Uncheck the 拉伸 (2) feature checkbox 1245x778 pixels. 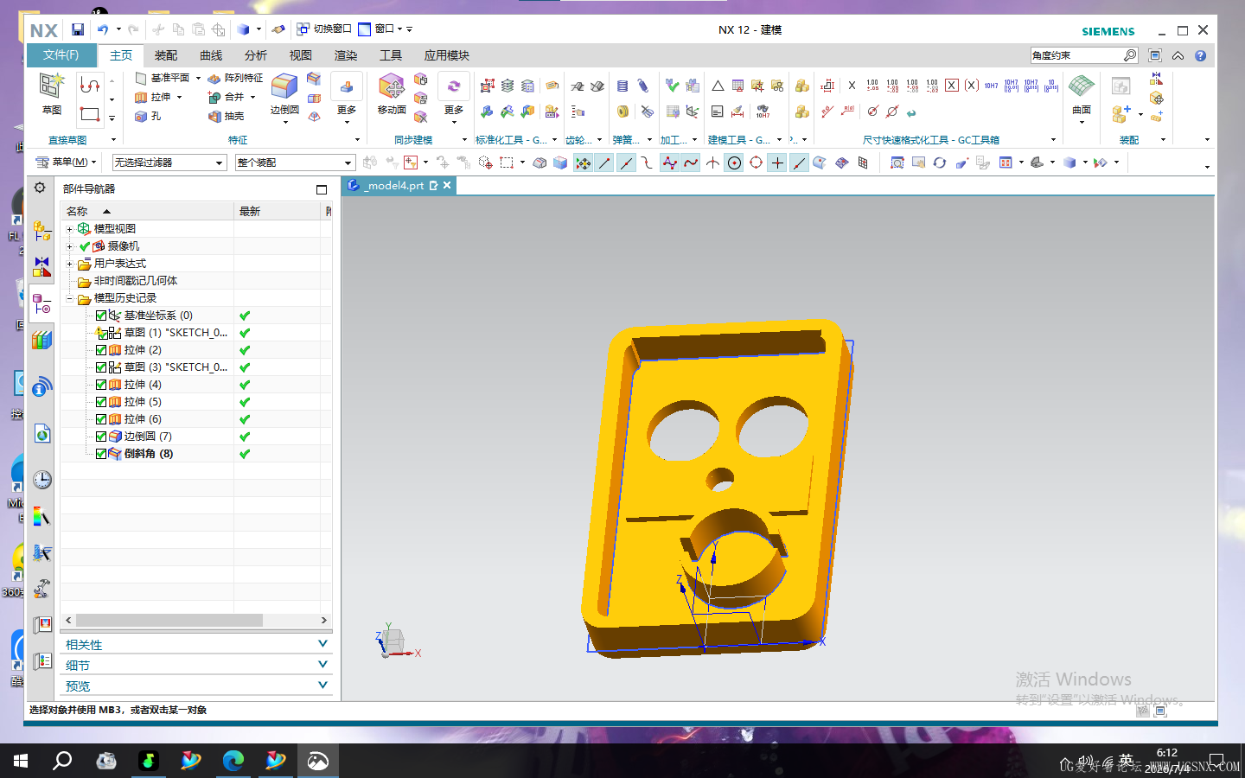point(101,350)
